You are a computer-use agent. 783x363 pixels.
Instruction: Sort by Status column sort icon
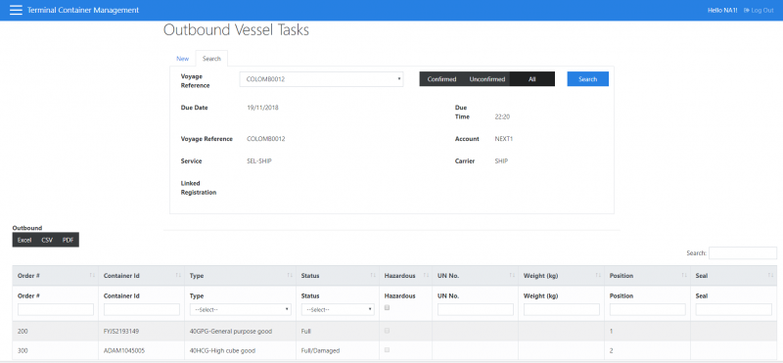[373, 276]
